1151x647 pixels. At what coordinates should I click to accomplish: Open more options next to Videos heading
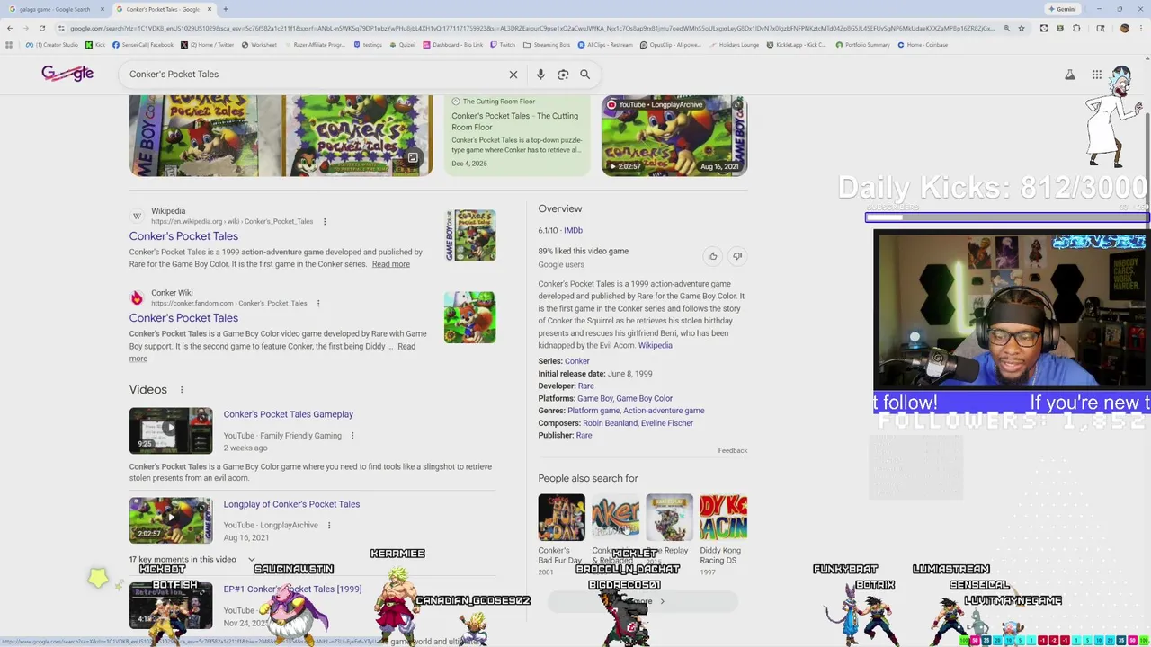tap(182, 390)
